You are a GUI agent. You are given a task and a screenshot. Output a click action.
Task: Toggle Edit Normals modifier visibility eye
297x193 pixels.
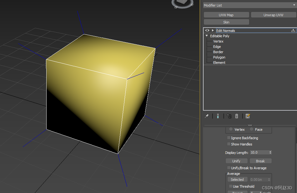(x=207, y=31)
